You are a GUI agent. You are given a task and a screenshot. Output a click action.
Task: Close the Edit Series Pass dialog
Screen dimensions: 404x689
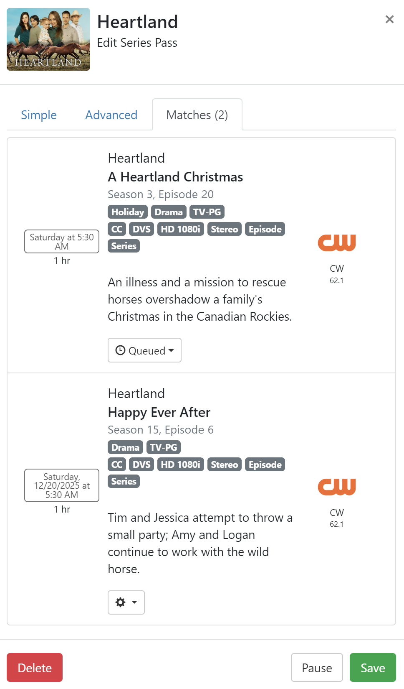click(389, 19)
